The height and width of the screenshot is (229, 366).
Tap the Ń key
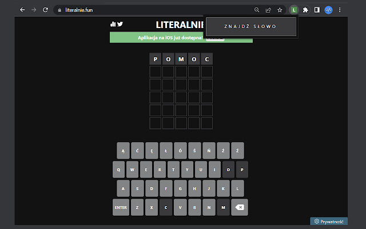pyautogui.click(x=209, y=151)
